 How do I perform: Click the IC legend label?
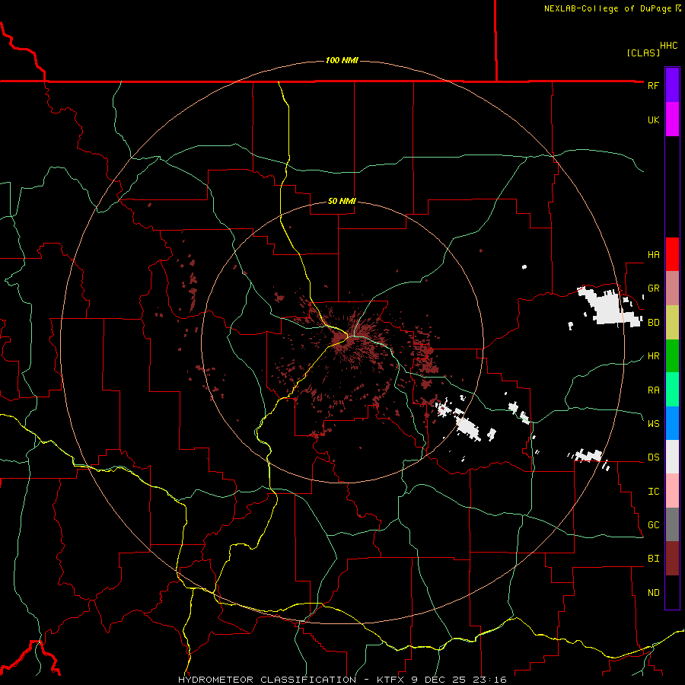coord(653,491)
